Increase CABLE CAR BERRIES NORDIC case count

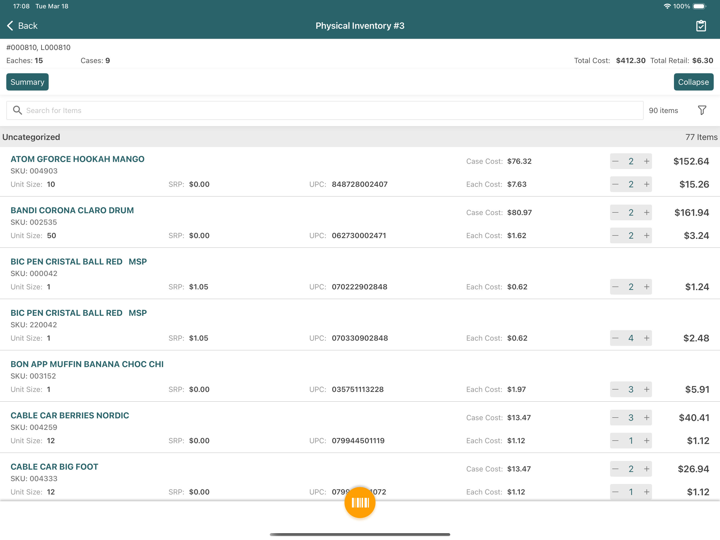click(x=646, y=418)
